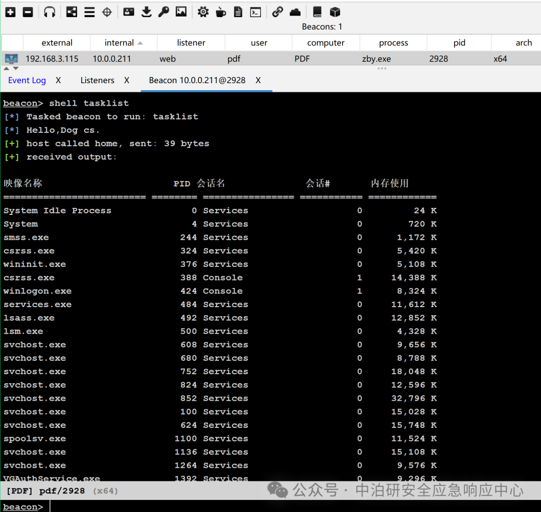Viewport: 541px width, 512px height.
Task: Click the wininit.exe output line
Action: click(220, 265)
